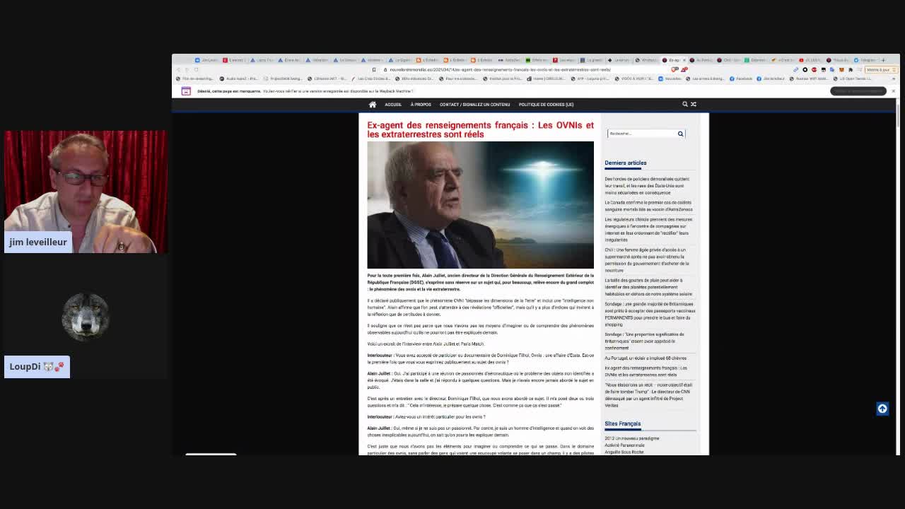Click the bookmark icon in the address bar
The width and height of the screenshot is (905, 509).
(x=374, y=70)
